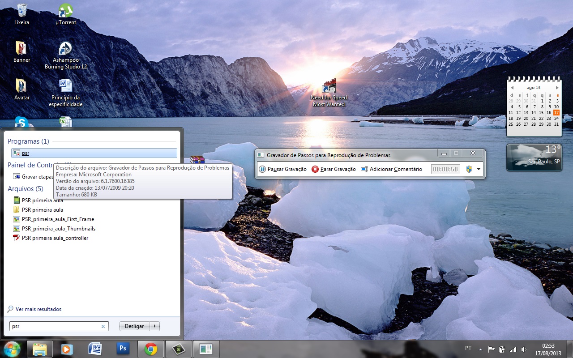Open the volume icon in system tray

click(x=524, y=349)
